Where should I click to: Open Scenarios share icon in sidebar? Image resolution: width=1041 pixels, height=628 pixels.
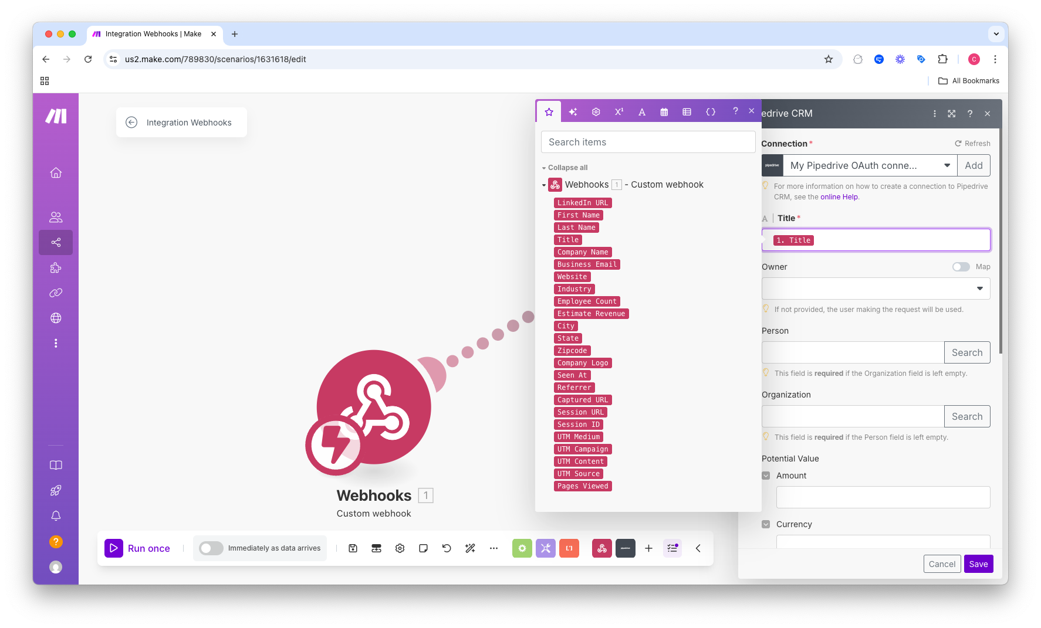pyautogui.click(x=56, y=242)
